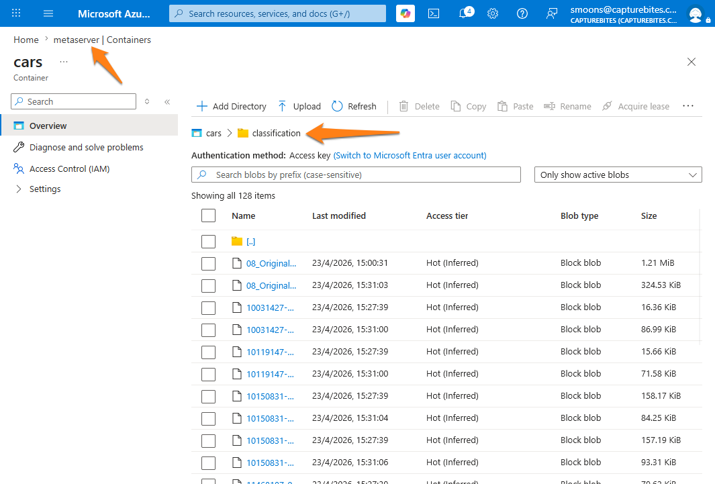Click Search blobs by prefix field
Screen dimensions: 715x484
356,175
